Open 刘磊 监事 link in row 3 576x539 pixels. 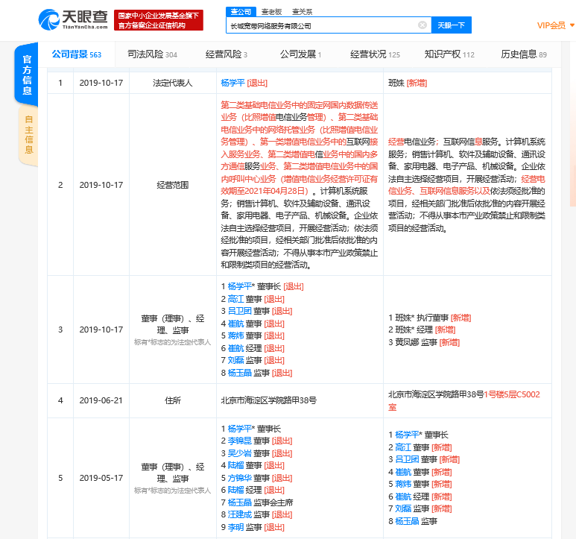pos(235,360)
